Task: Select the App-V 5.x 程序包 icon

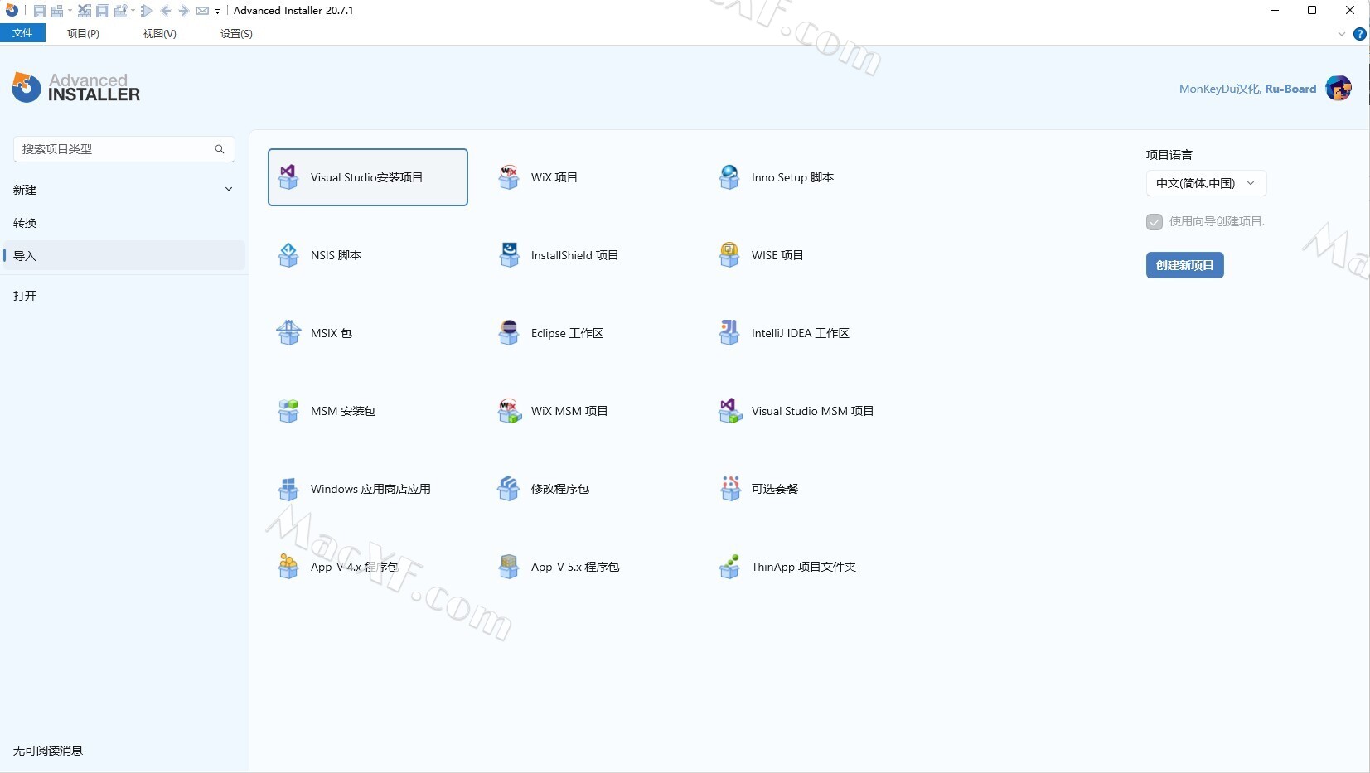Action: tap(509, 567)
